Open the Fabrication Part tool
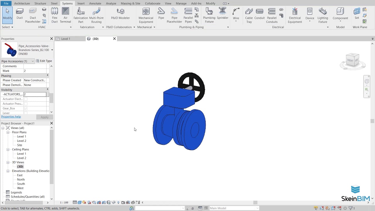Viewport: 375px width, 211px height. pyautogui.click(x=81, y=16)
